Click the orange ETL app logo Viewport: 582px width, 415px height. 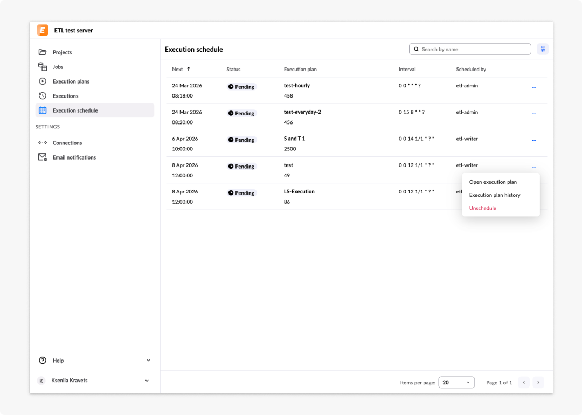43,30
